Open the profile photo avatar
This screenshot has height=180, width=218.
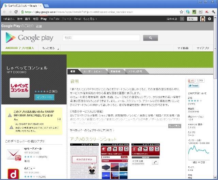(x=203, y=19)
